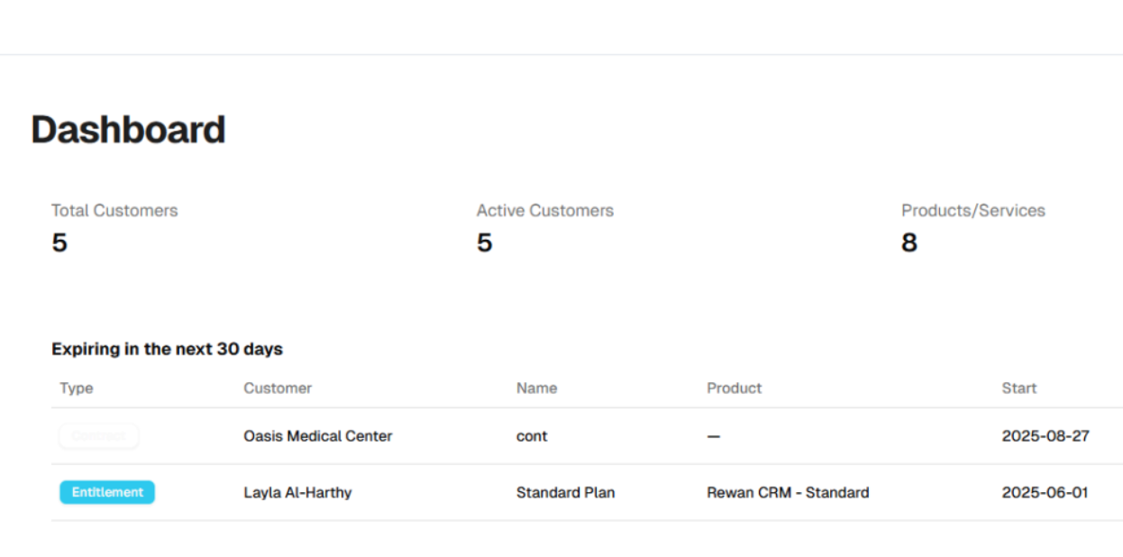Click the 2025-08-27 start date
This screenshot has height=557, width=1123.
(1045, 436)
